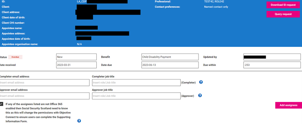
Task: Open help icon next to Completer field
Action: click(201, 82)
